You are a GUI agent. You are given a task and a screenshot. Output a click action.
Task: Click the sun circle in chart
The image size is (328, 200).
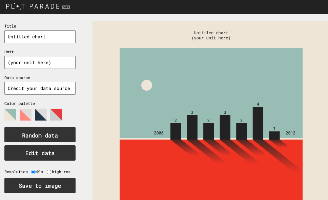pyautogui.click(x=147, y=85)
